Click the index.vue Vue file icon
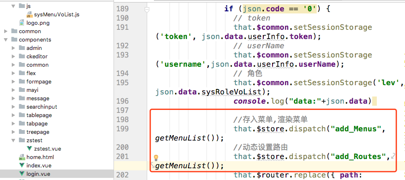The height and width of the screenshot is (180, 405). pos(22,165)
